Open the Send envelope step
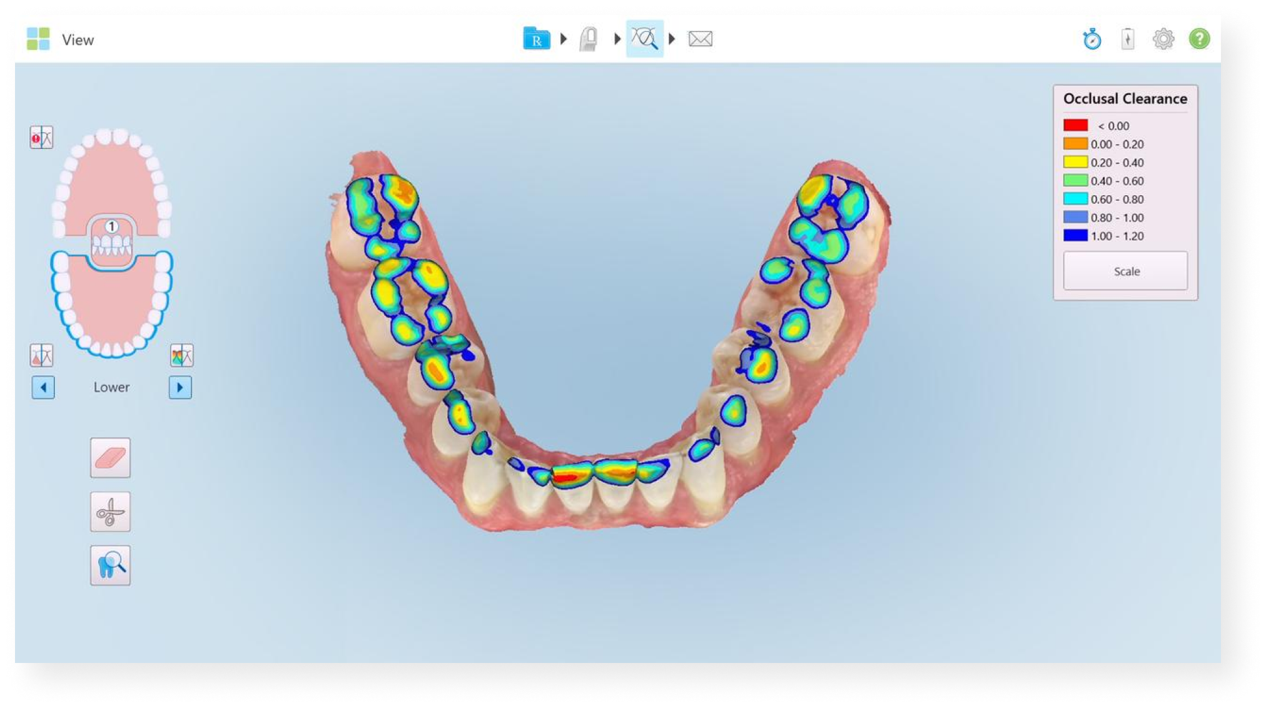 pyautogui.click(x=700, y=39)
